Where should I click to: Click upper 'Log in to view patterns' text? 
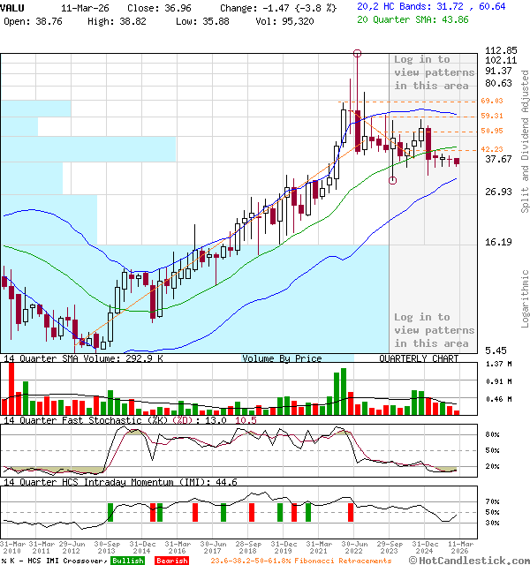pos(434,72)
